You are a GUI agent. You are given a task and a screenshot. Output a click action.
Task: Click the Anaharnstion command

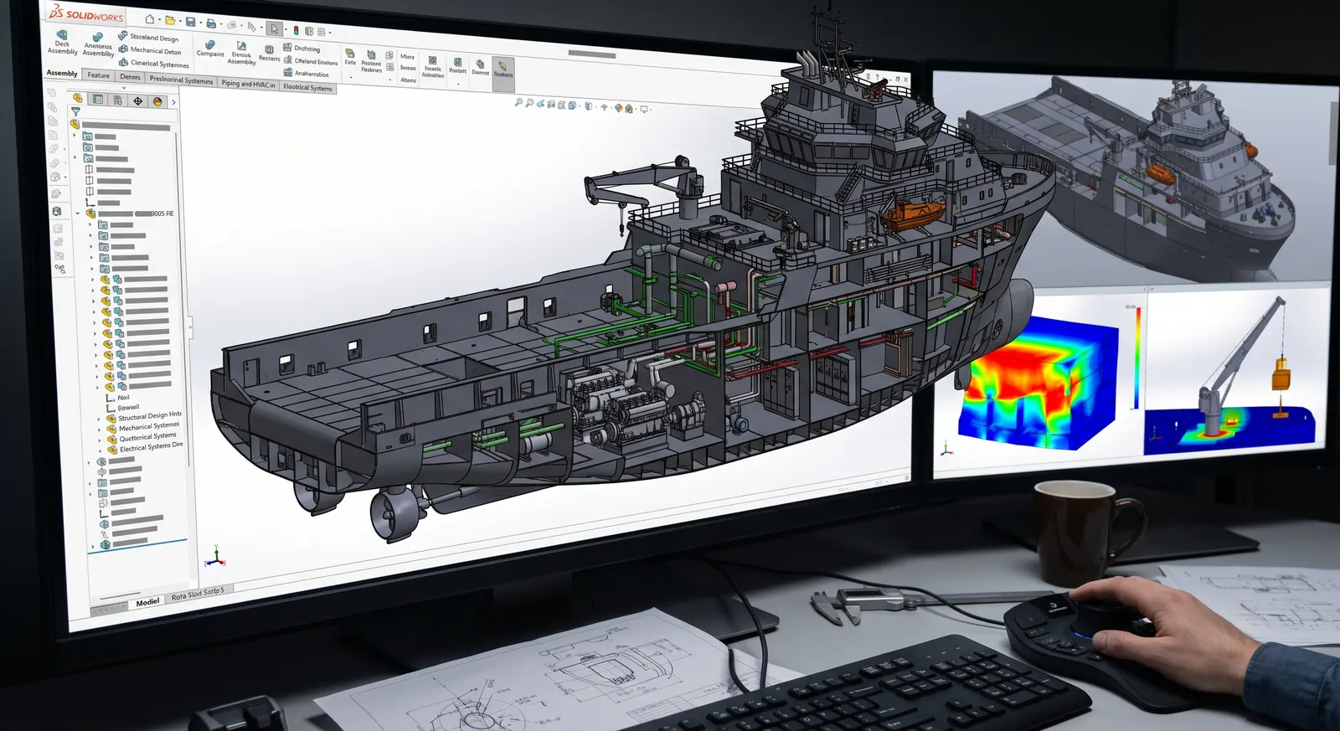(x=306, y=73)
